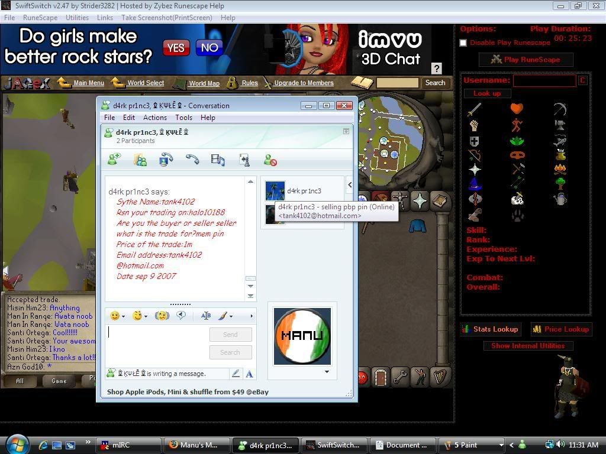The width and height of the screenshot is (606, 454).
Task: Open the Tools menu in conversation window
Action: coord(183,118)
